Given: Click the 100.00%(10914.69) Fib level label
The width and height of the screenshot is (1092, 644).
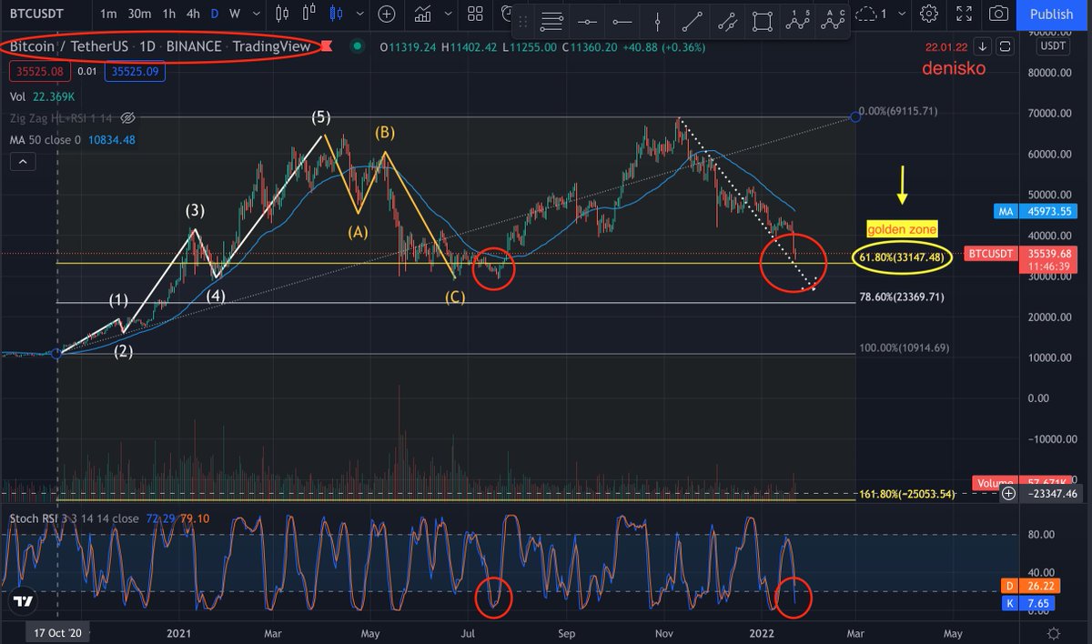Looking at the screenshot, I should (x=905, y=348).
